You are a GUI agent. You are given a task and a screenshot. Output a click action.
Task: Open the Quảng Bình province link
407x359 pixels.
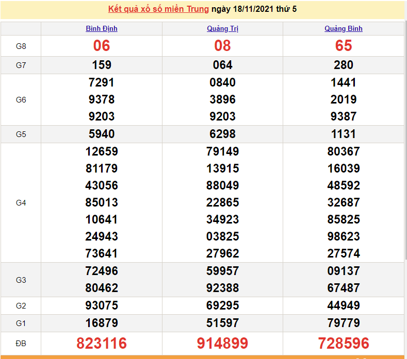point(344,29)
